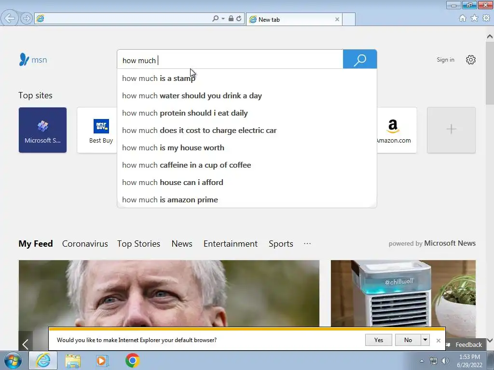Choose suggestion 'caffeine in a cup of coffee'

pos(247,165)
